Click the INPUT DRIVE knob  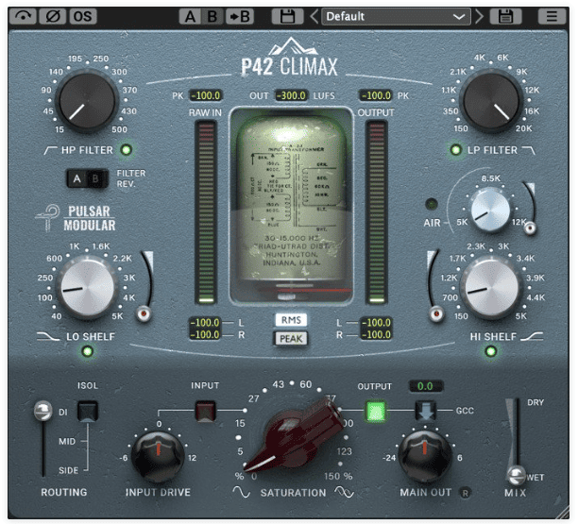(x=158, y=457)
